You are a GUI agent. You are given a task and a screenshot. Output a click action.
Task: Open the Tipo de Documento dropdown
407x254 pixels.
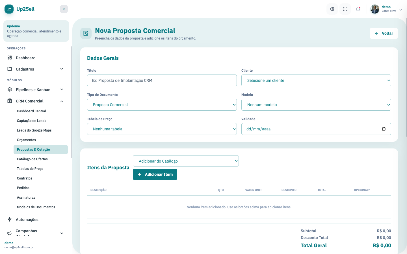162,105
